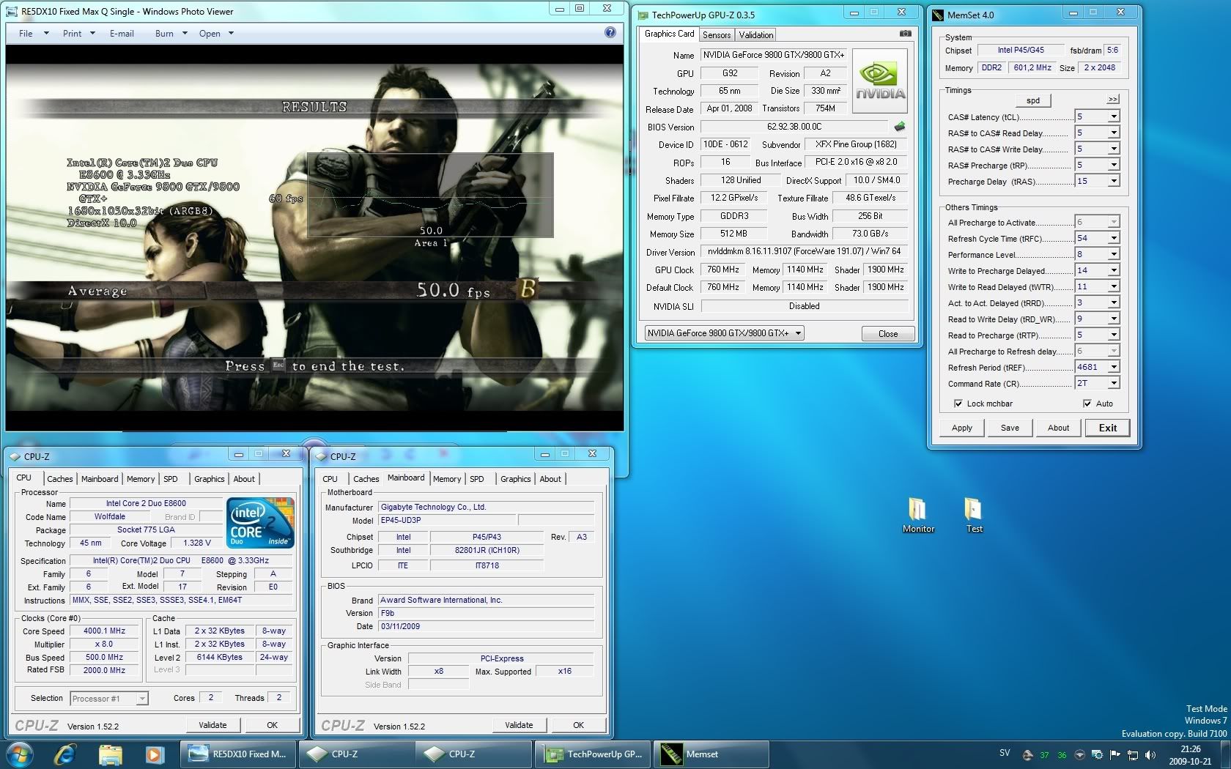Click OK in CPU-Z CPU window
This screenshot has width=1231, height=769.
click(x=272, y=725)
